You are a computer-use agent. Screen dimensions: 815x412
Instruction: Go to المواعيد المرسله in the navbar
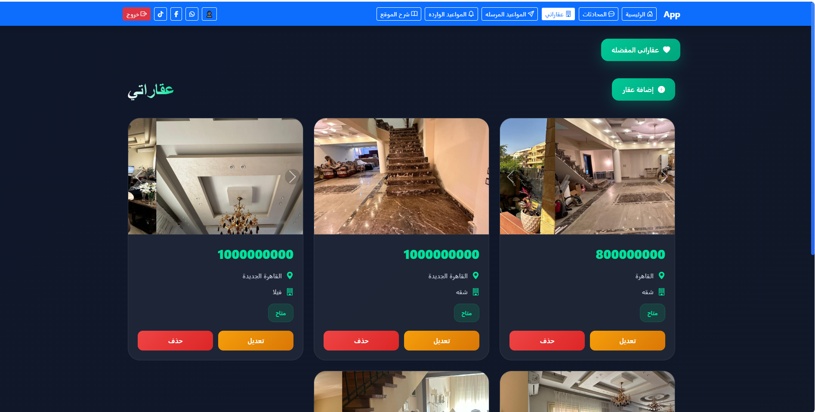click(x=509, y=14)
